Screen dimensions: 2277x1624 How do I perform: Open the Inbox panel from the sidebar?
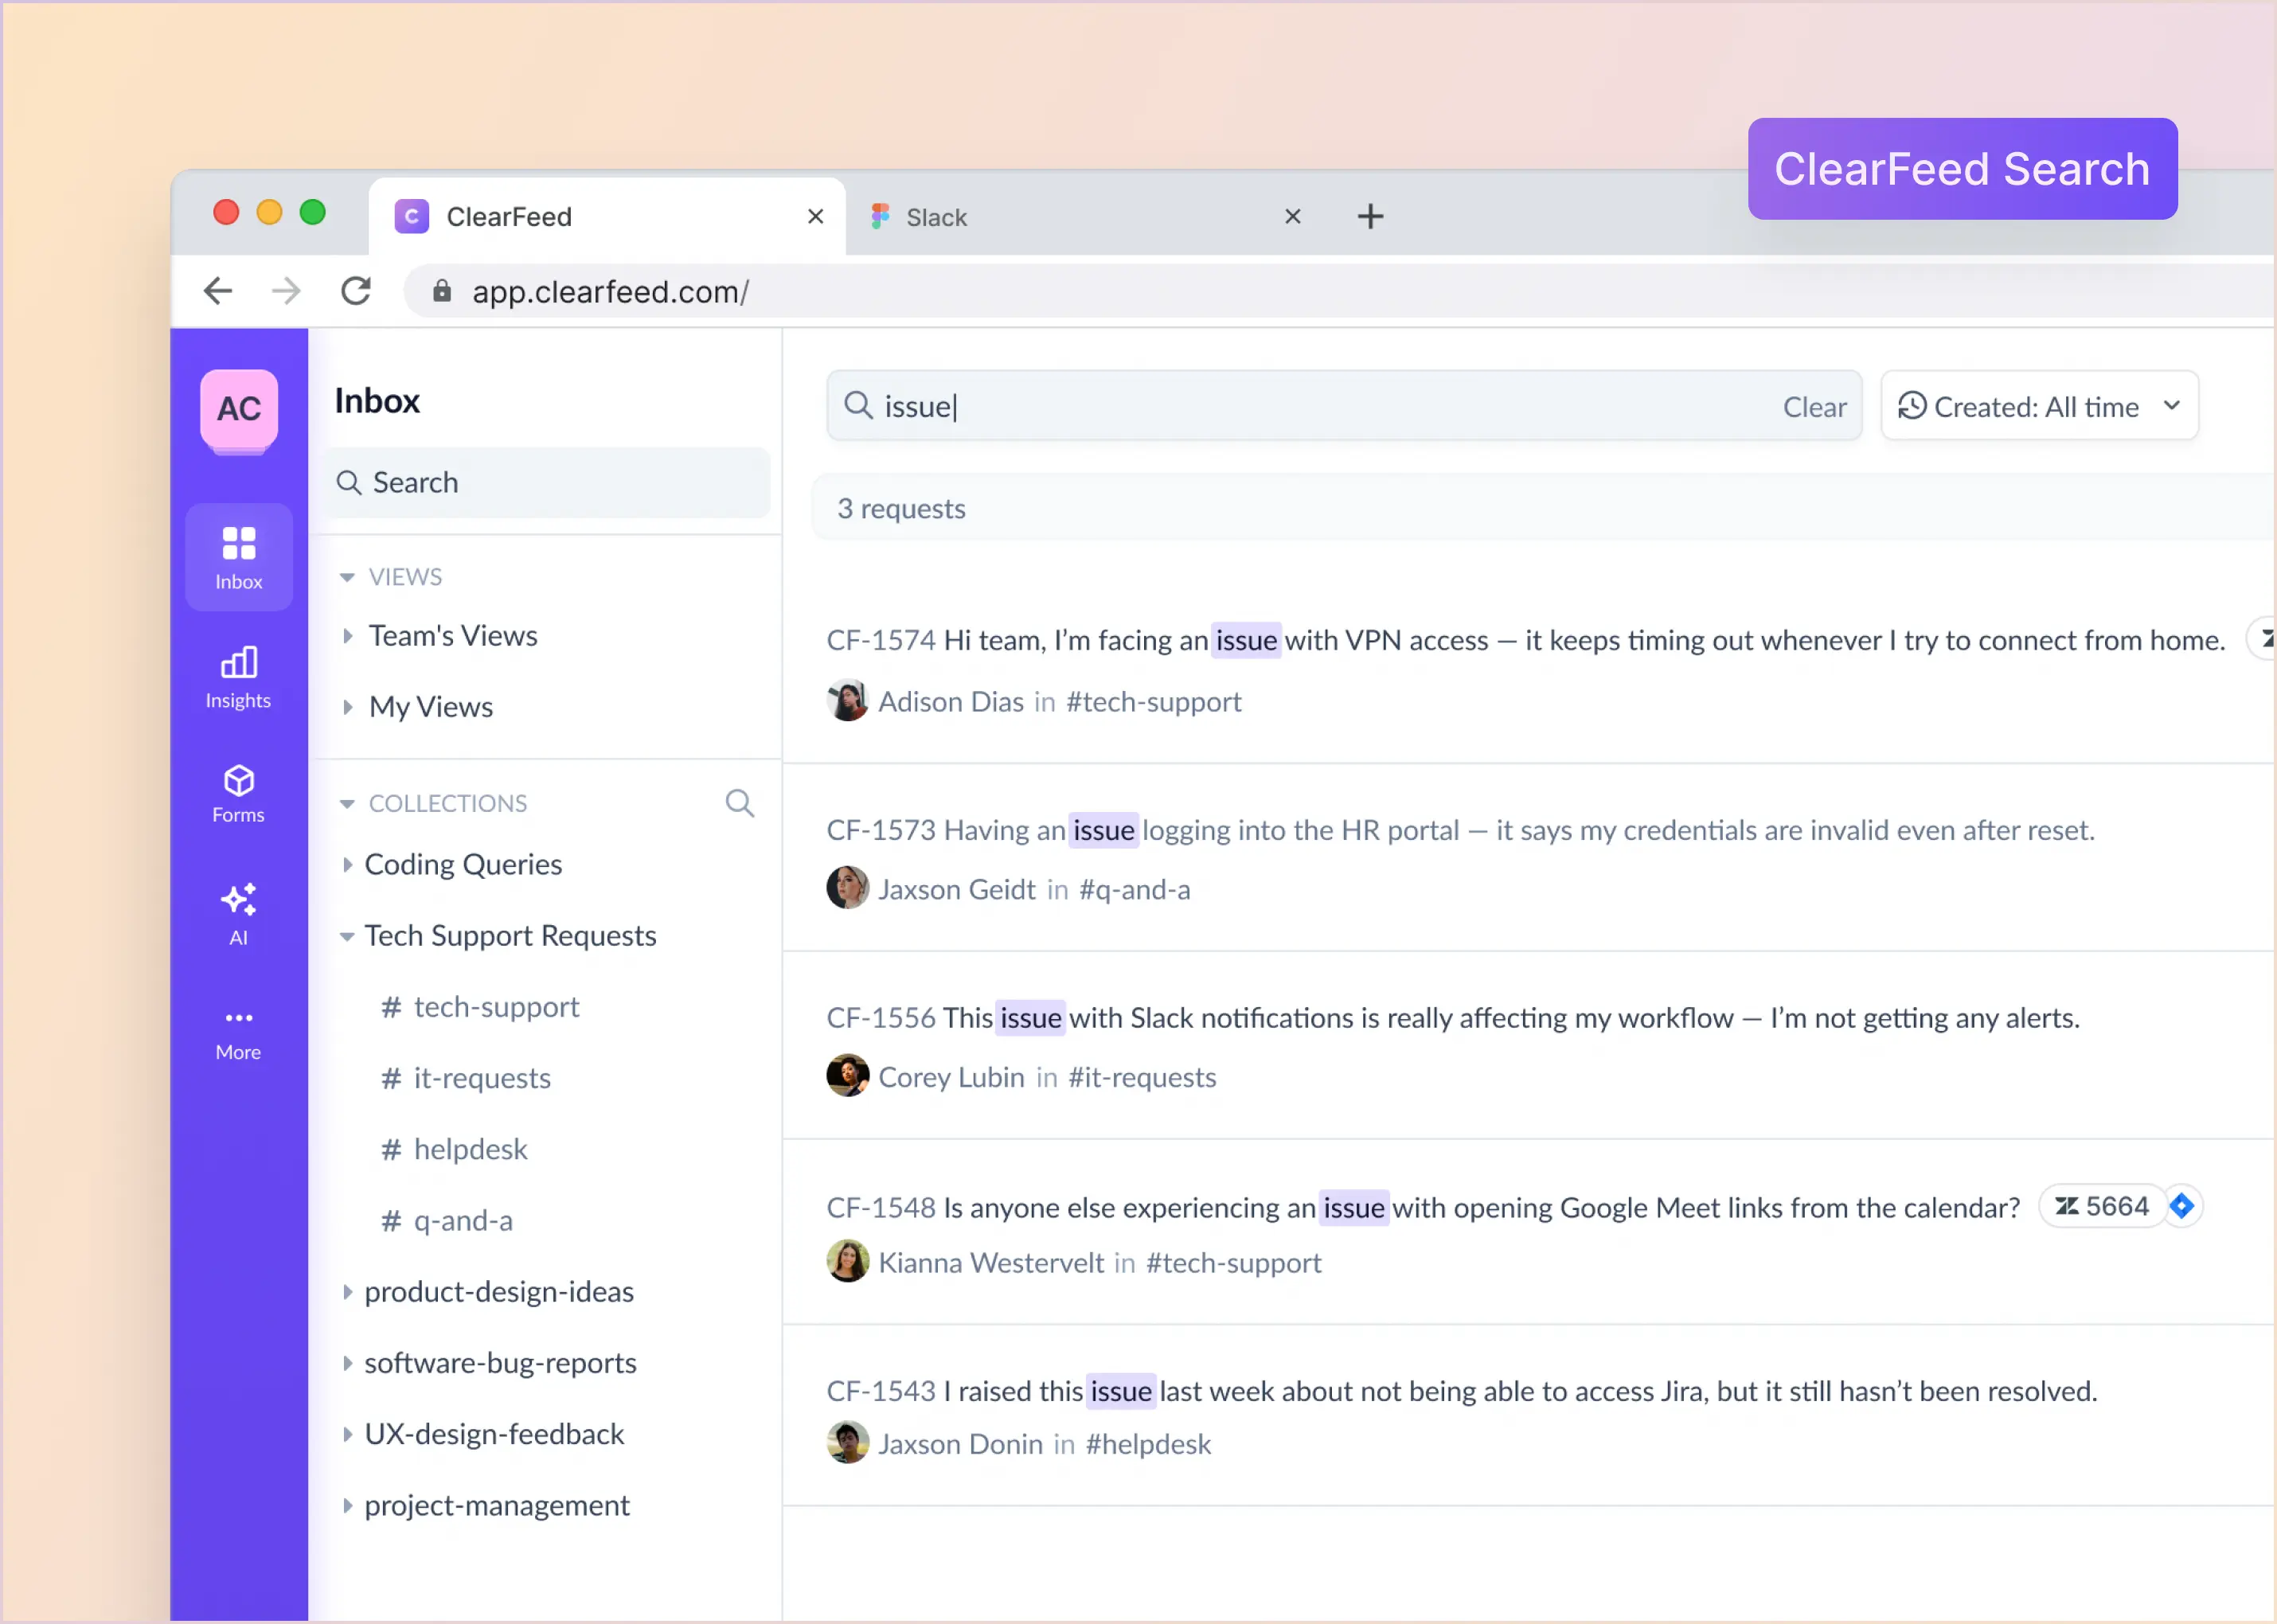238,556
